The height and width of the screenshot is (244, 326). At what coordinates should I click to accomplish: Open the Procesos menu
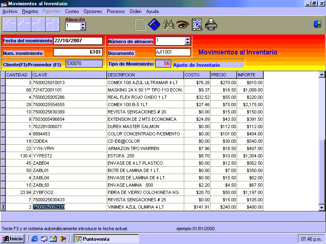[116, 11]
